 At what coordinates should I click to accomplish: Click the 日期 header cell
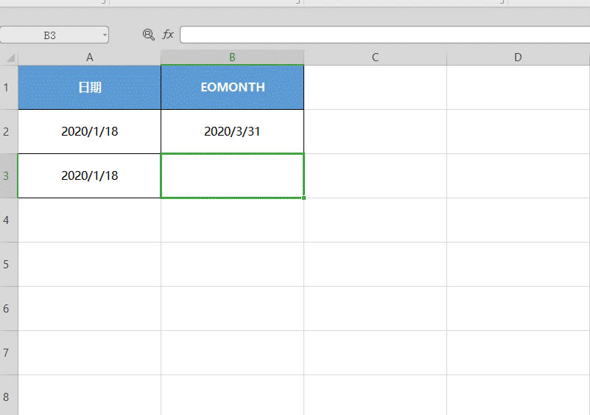[89, 87]
